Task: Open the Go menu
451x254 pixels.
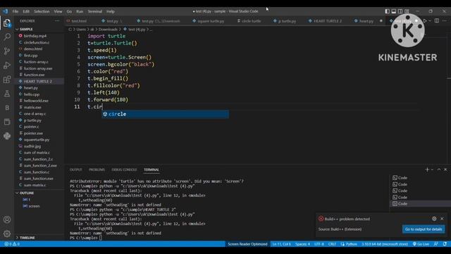Action: 69,11
